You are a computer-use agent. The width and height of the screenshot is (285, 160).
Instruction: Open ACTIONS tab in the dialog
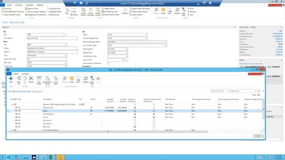click(x=25, y=74)
